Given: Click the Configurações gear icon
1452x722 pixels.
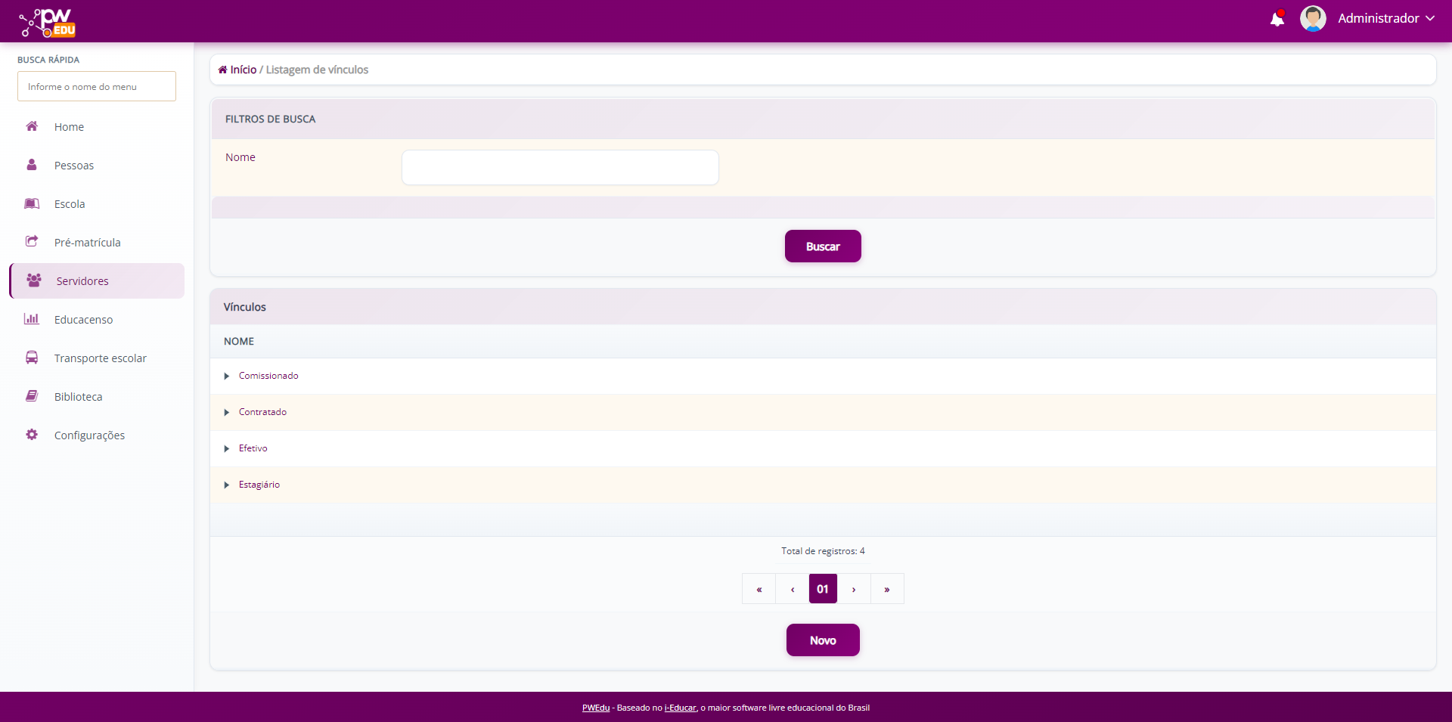Looking at the screenshot, I should [x=32, y=435].
